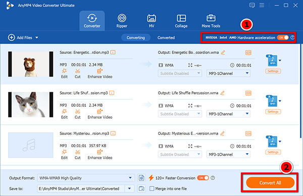Open the MV tab
The height and width of the screenshot is (196, 303).
pyautogui.click(x=151, y=21)
